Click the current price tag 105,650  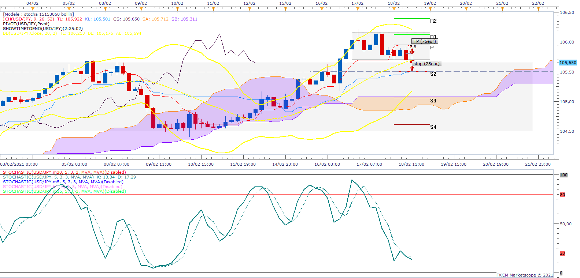click(x=568, y=63)
